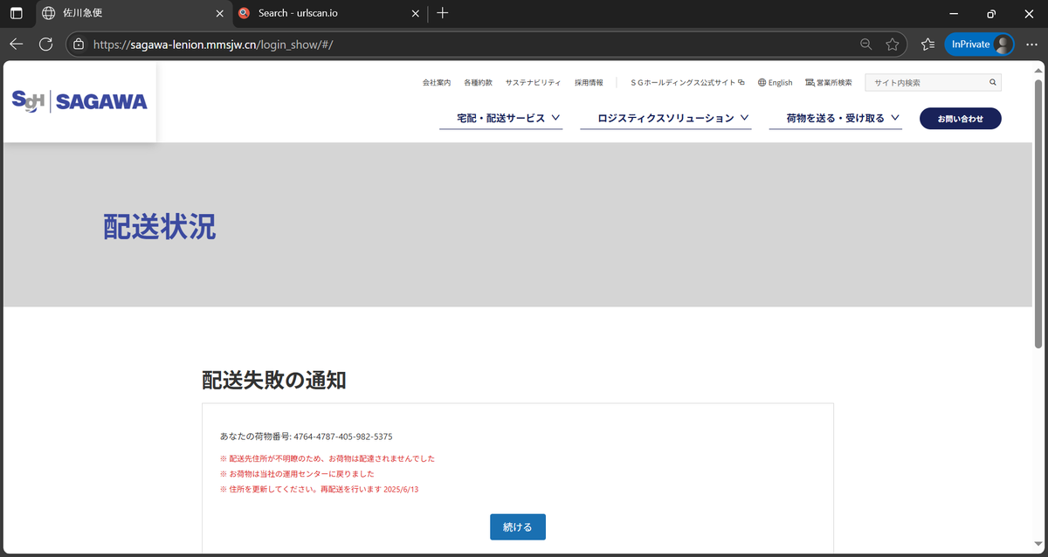The image size is (1048, 557).
Task: Open a new tab with plus icon
Action: pos(443,13)
